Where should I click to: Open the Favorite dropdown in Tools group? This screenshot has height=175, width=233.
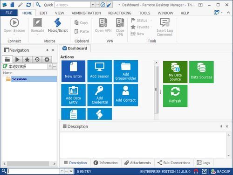click(142, 27)
